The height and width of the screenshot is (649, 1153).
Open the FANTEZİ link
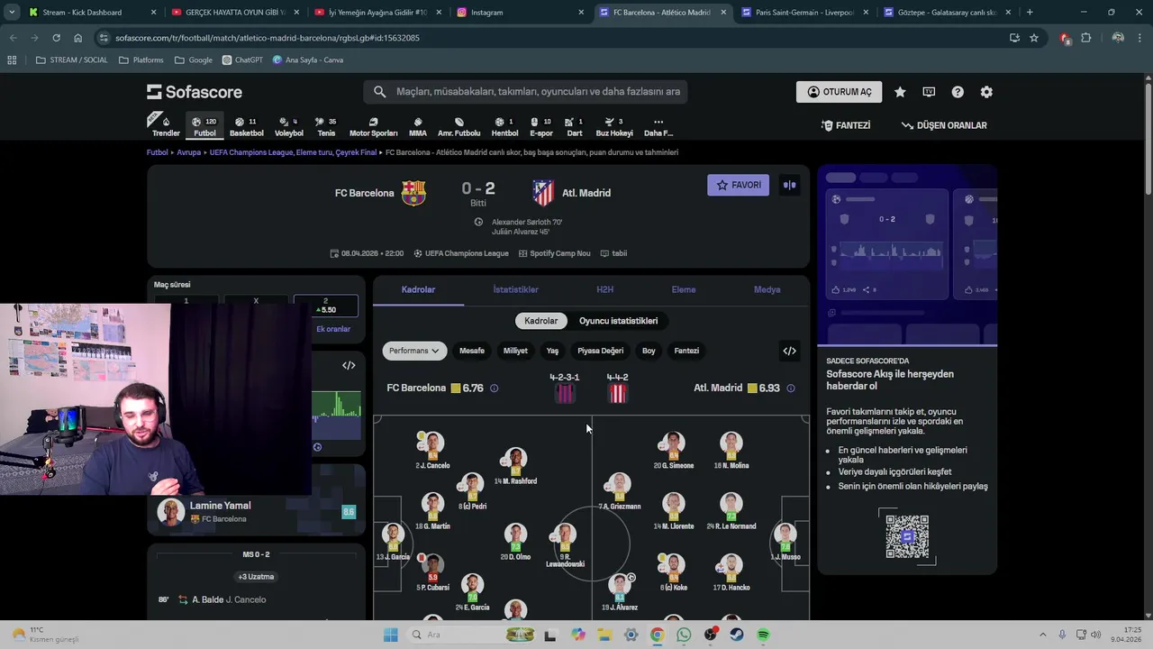[x=846, y=125]
